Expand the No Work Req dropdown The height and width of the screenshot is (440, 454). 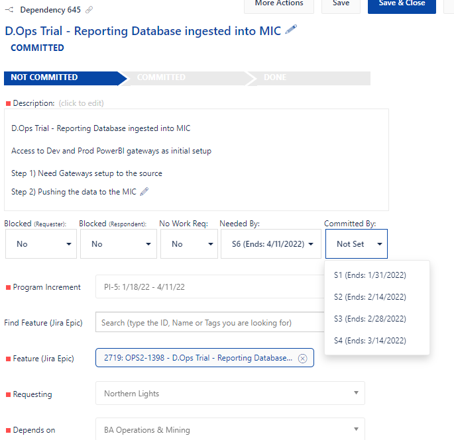point(188,244)
